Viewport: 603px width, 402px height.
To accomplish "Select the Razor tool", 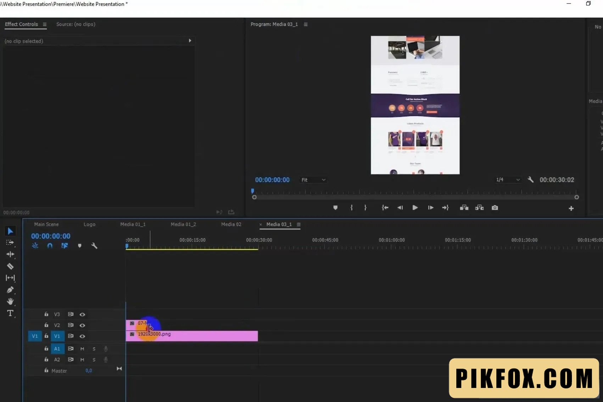I will point(10,266).
